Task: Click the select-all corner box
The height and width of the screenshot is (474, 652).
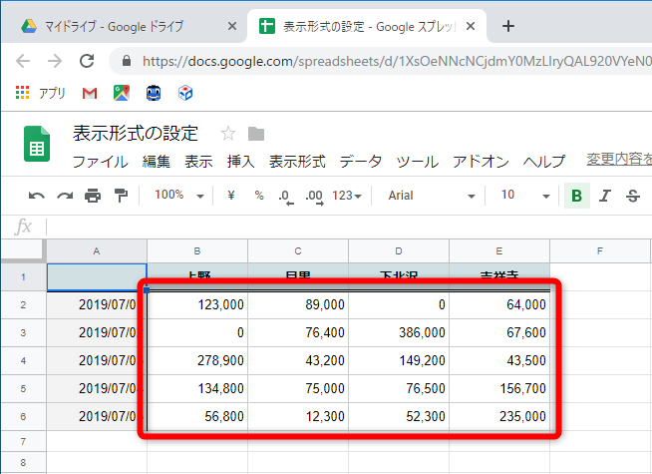Action: tap(23, 250)
